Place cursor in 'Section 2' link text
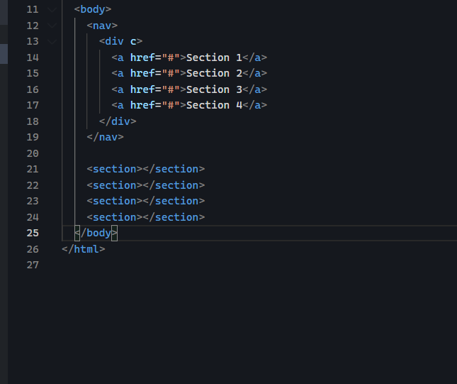The image size is (457, 384). (x=214, y=73)
